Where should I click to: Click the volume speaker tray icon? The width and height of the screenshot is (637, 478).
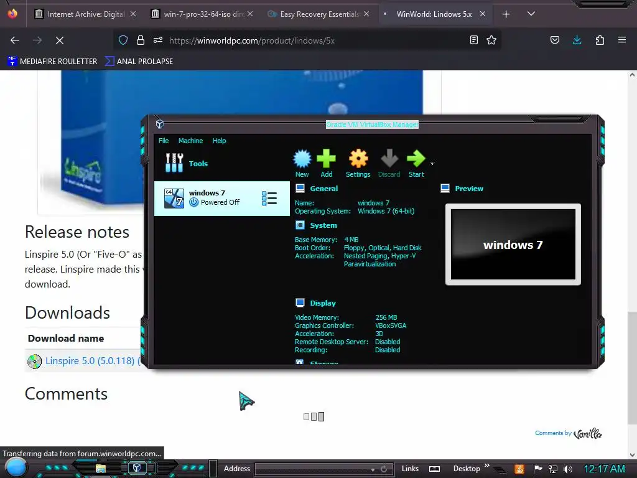pos(568,469)
